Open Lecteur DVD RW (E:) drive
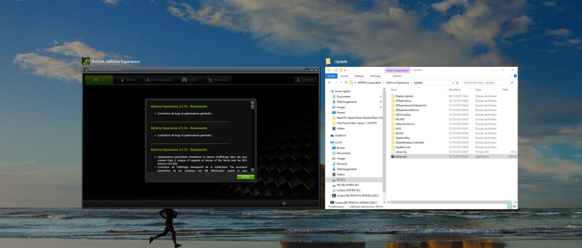582x248 pixels. [346, 190]
